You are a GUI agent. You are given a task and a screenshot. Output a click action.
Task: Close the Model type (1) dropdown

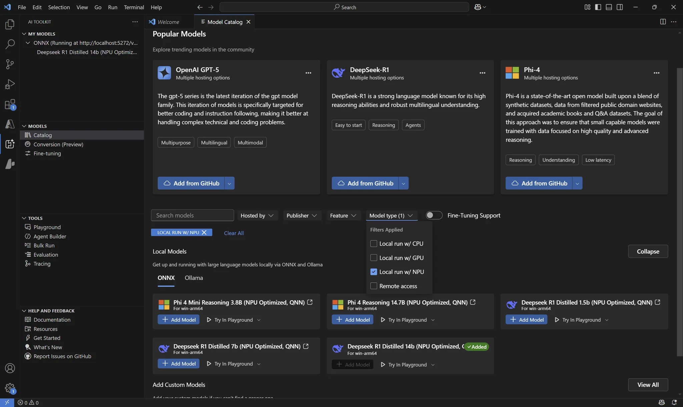coord(391,216)
